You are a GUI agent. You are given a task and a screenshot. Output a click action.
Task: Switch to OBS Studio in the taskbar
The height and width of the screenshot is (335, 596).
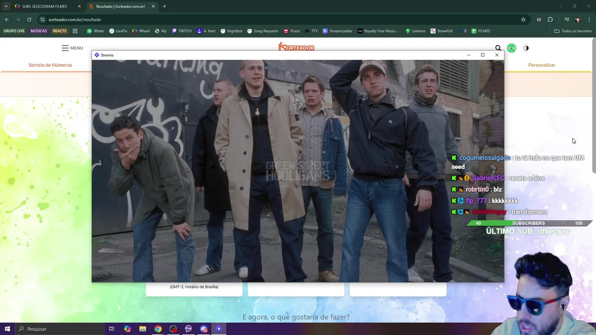click(173, 329)
